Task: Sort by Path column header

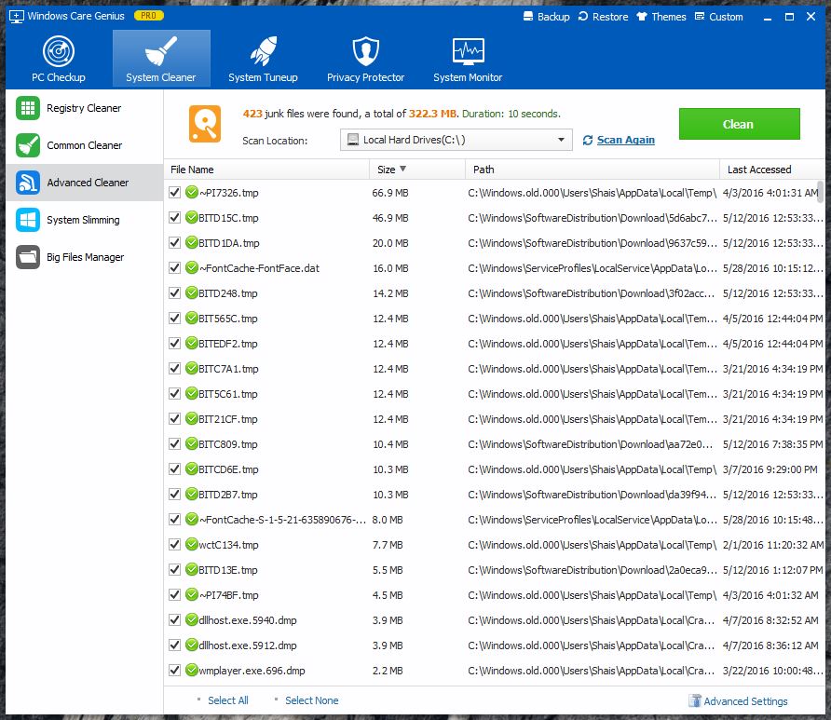Action: (x=593, y=170)
